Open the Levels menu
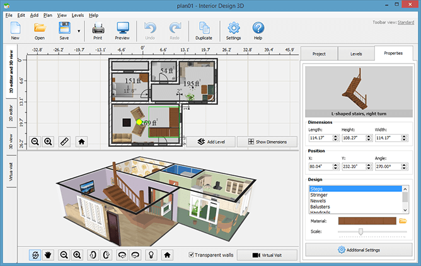Image resolution: width=421 pixels, height=266 pixels. 78,15
